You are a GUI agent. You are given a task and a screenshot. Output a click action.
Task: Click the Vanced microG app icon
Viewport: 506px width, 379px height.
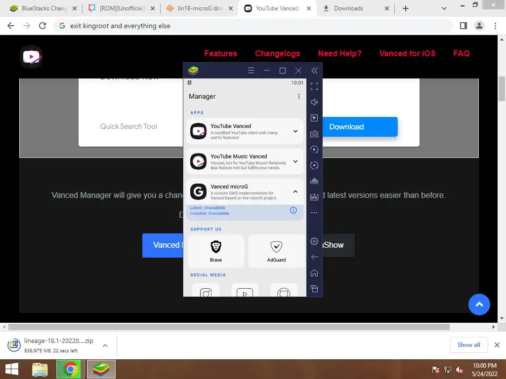tap(198, 192)
